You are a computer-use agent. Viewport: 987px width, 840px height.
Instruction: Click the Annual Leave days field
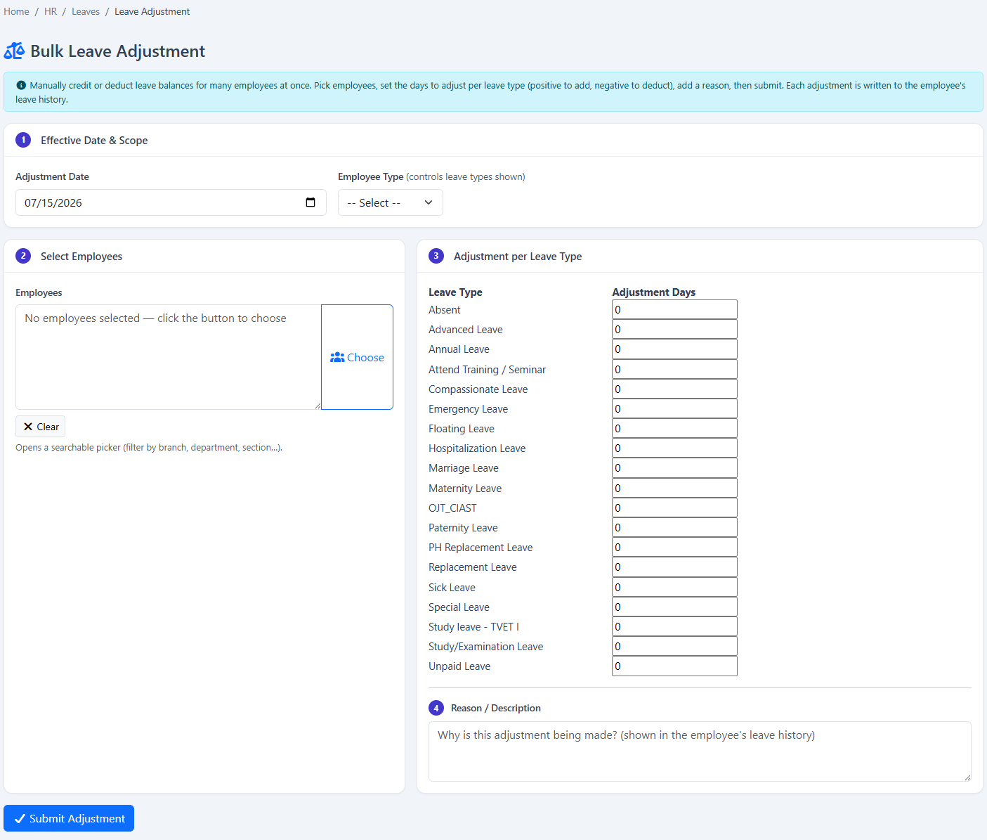(674, 349)
